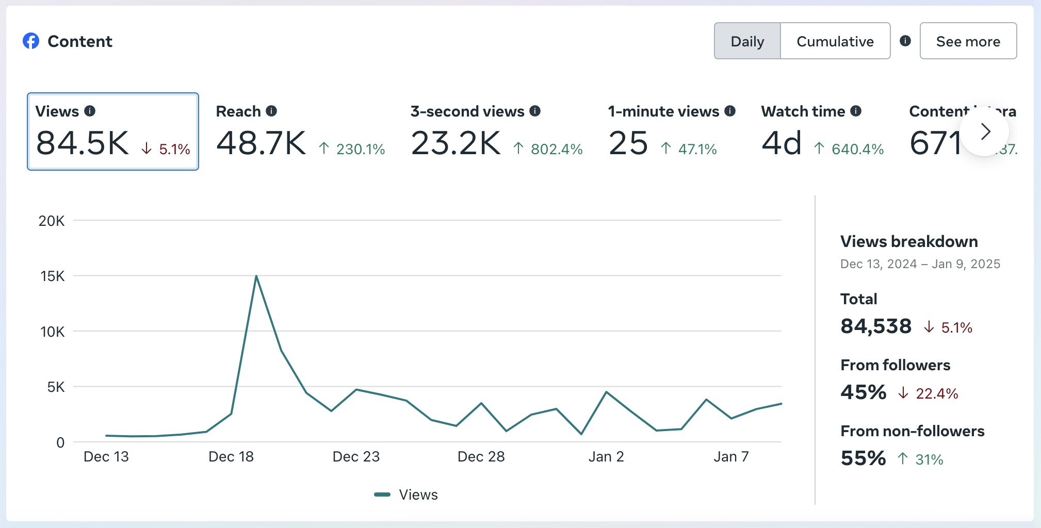
Task: Open info tooltip next to Views metric
Action: click(x=90, y=111)
